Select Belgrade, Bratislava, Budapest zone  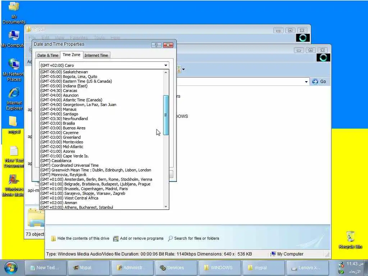pyautogui.click(x=101, y=184)
